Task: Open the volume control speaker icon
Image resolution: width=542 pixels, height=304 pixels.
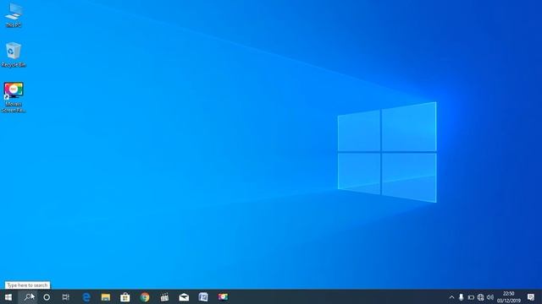Action: pos(490,297)
